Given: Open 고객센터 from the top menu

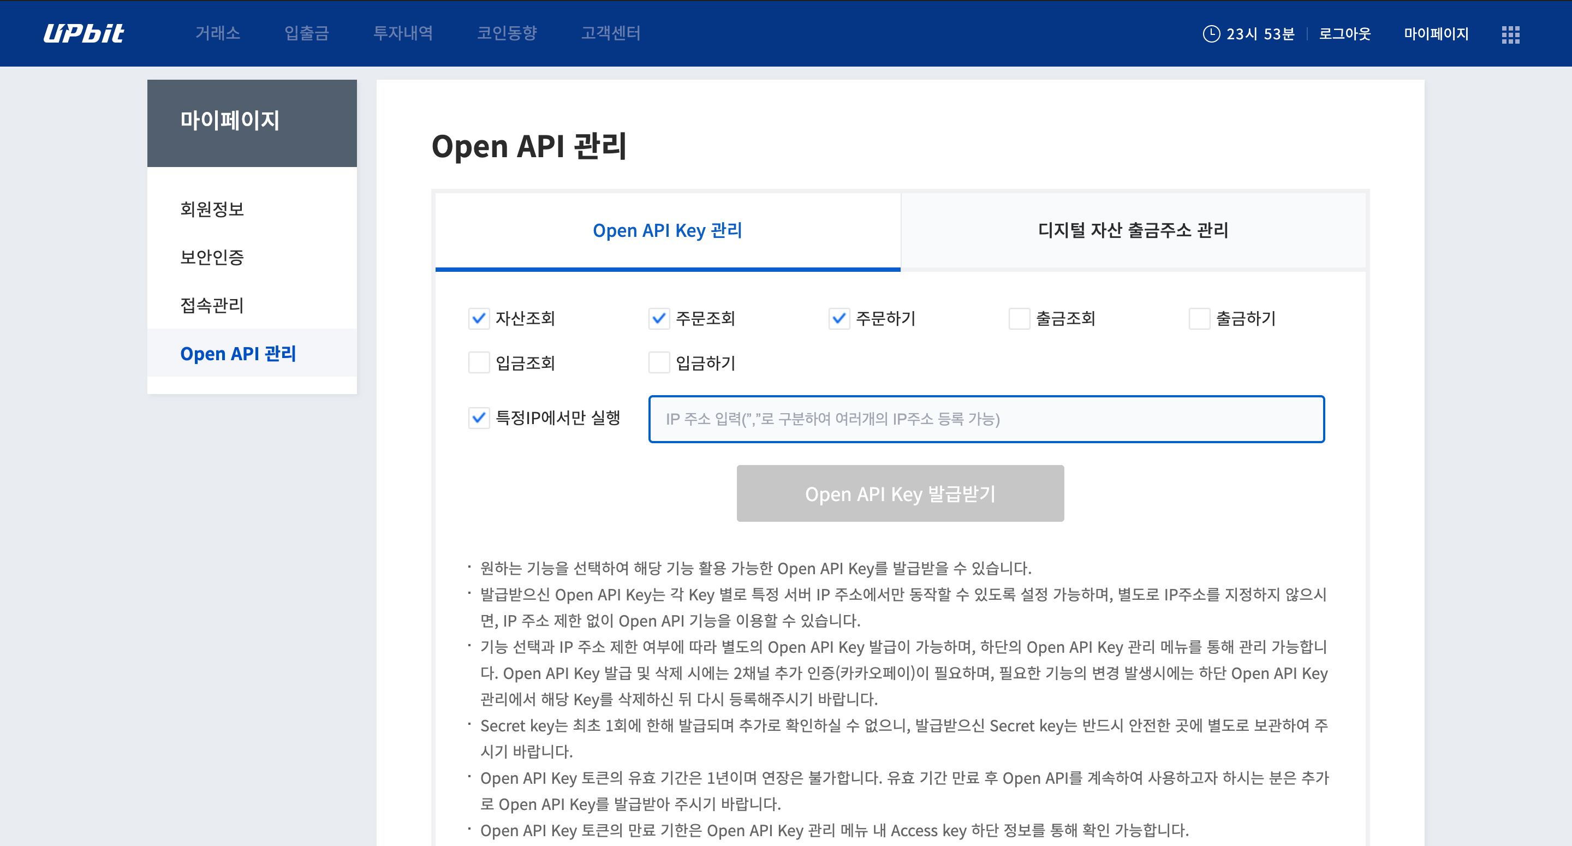Looking at the screenshot, I should tap(610, 33).
